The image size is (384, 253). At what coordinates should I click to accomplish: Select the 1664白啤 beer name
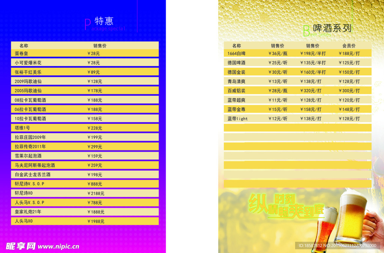coord(236,54)
